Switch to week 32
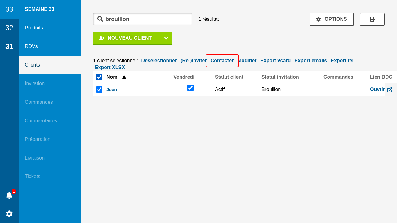The image size is (397, 223). tap(9, 28)
